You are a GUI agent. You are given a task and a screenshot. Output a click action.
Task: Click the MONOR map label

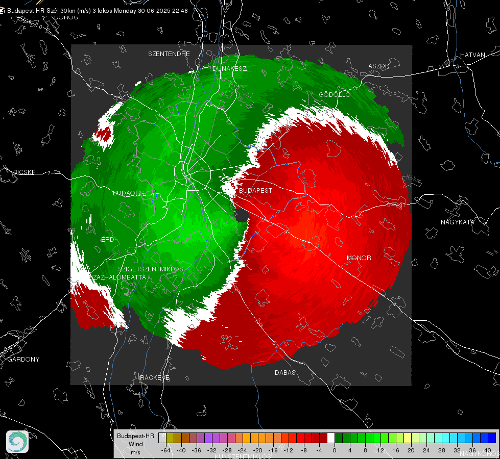(359, 258)
